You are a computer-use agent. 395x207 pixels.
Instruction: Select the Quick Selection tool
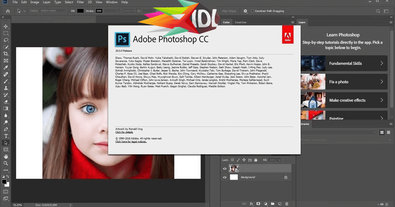click(6, 47)
